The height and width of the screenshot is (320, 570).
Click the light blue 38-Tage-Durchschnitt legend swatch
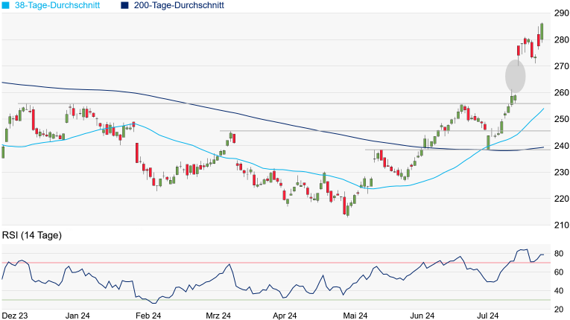[5, 5]
